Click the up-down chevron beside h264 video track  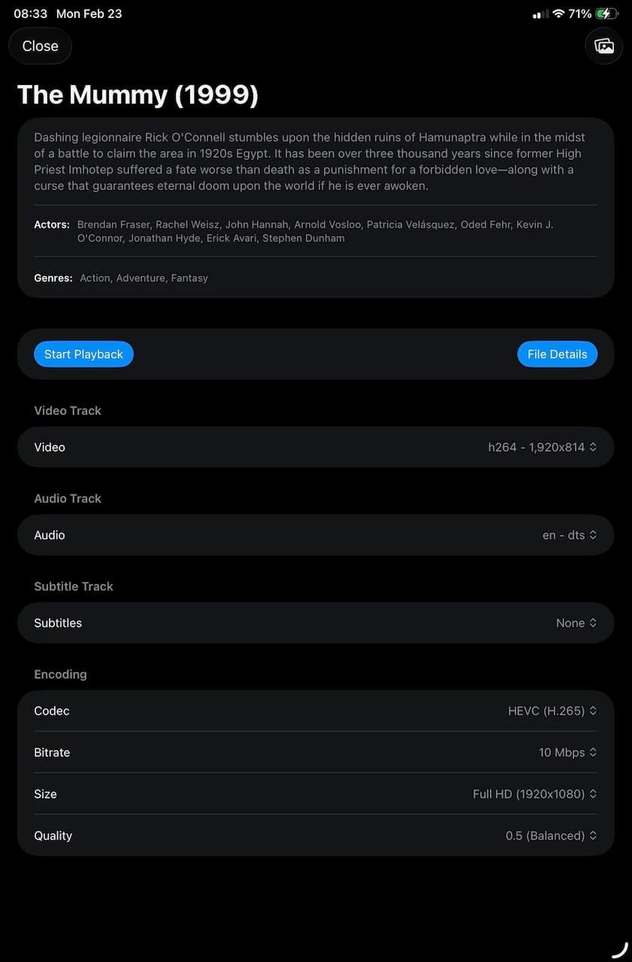click(x=593, y=447)
